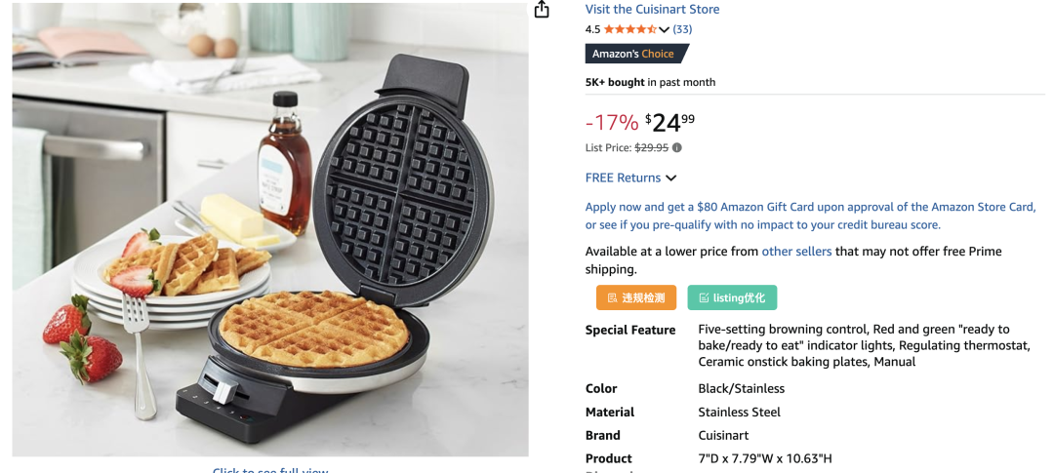This screenshot has width=1054, height=473.
Task: Click to see full view link
Action: [x=270, y=469]
